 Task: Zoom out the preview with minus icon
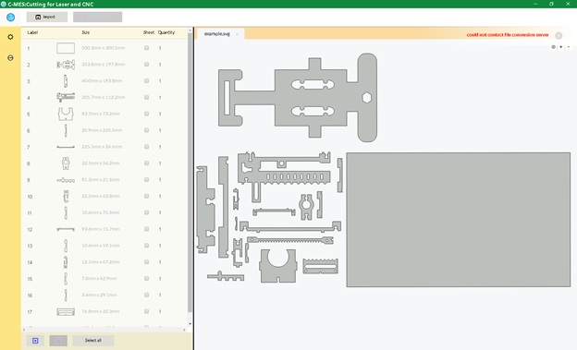[569, 47]
